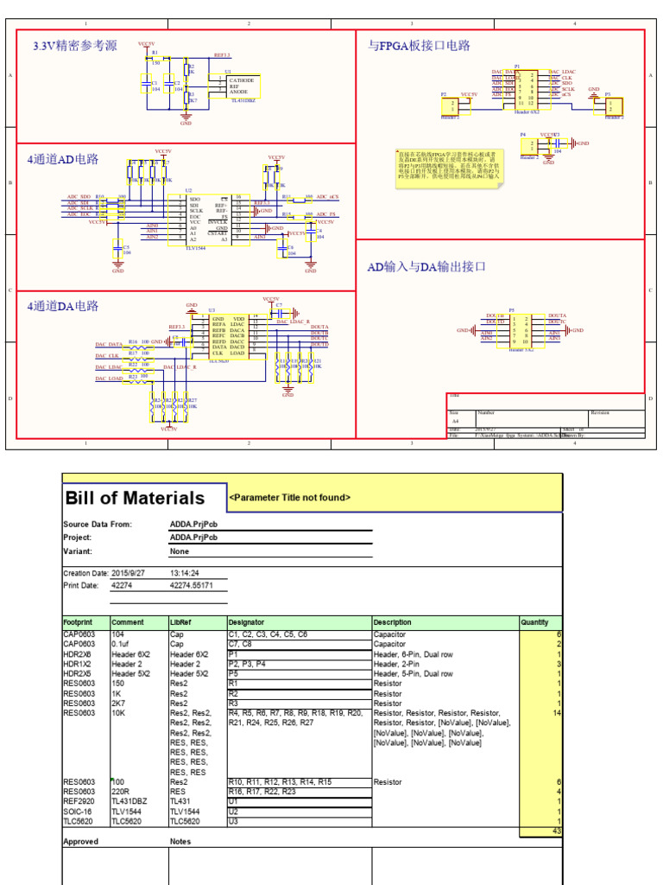
Task: Click the yellow note in FPGA interface section
Action: [449, 167]
